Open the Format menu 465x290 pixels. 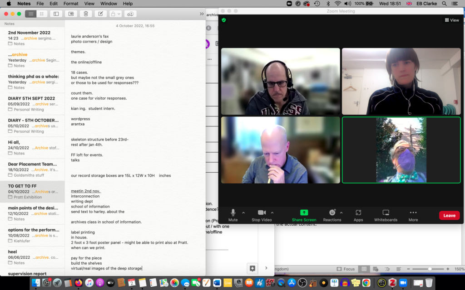tap(71, 4)
